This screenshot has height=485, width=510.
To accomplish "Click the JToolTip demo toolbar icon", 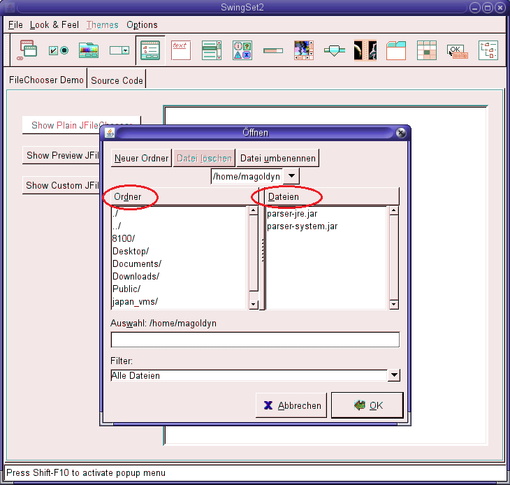I will tap(457, 50).
